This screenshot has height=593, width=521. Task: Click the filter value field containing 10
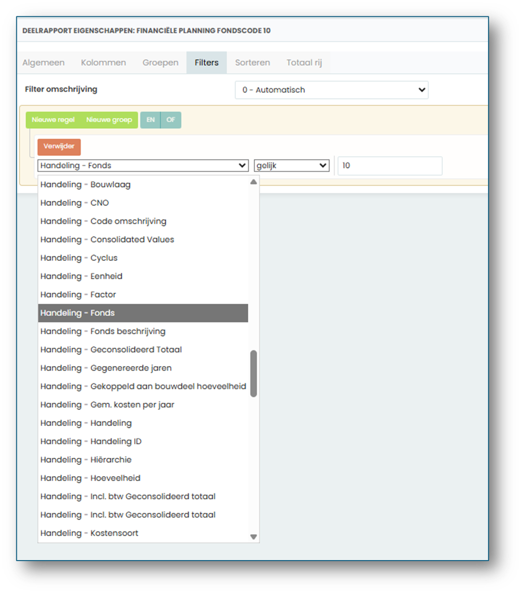pos(390,166)
